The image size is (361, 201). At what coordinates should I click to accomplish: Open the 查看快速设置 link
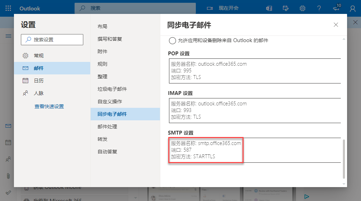[x=49, y=106]
